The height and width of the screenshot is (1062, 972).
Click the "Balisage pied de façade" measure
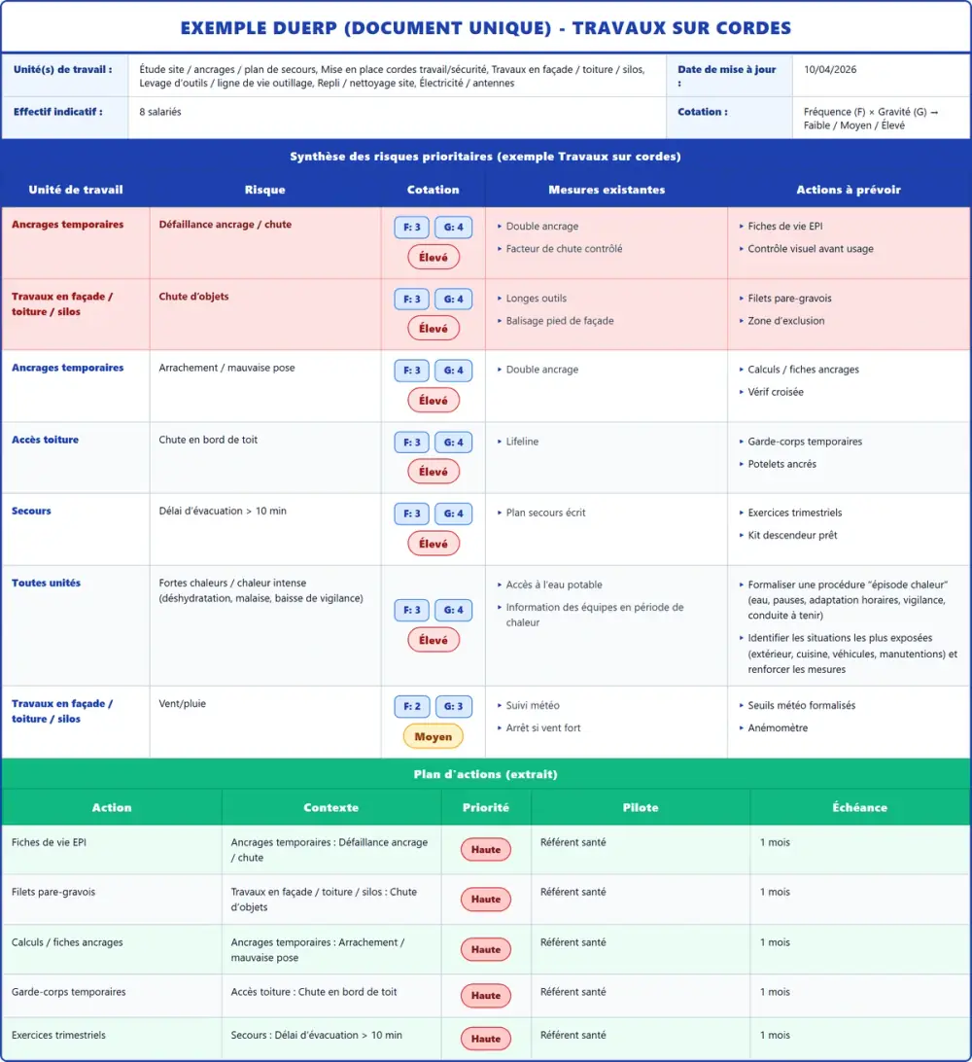tap(560, 320)
